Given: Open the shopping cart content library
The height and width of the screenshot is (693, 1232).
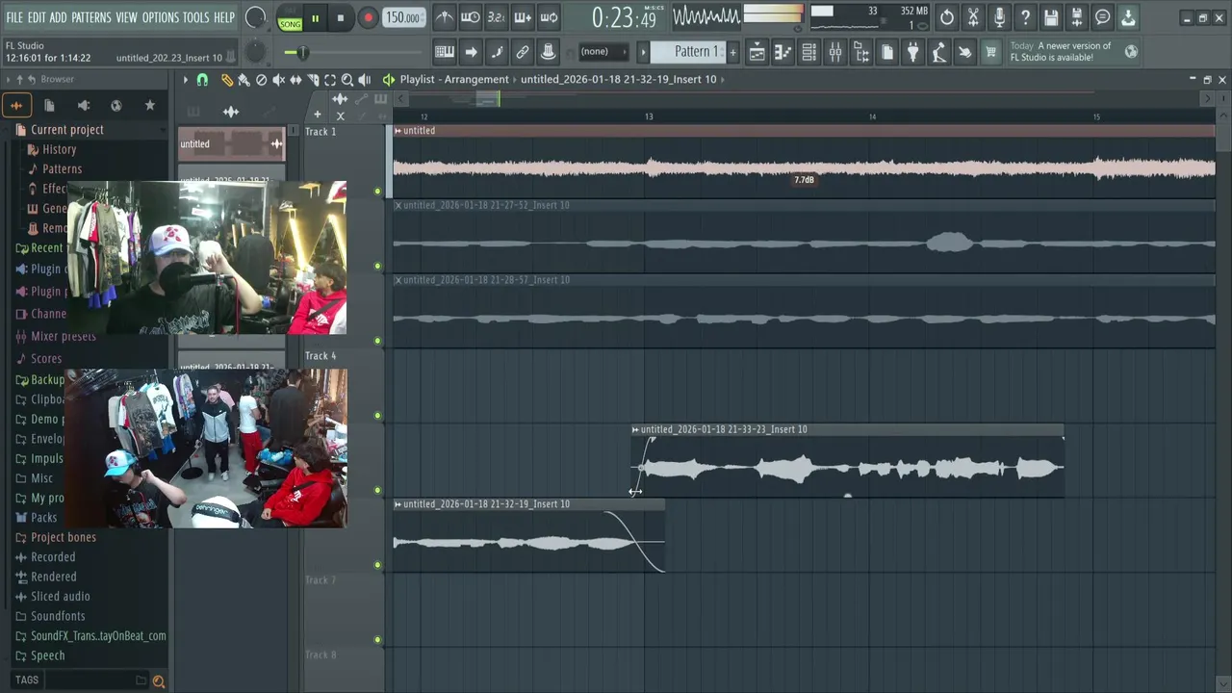Looking at the screenshot, I should (990, 52).
